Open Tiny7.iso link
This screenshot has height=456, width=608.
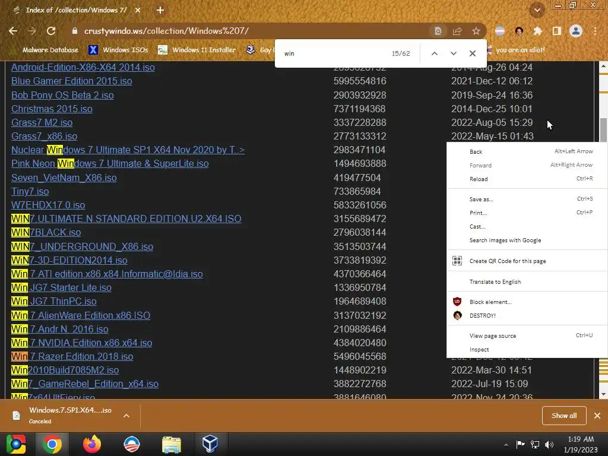pyautogui.click(x=30, y=191)
